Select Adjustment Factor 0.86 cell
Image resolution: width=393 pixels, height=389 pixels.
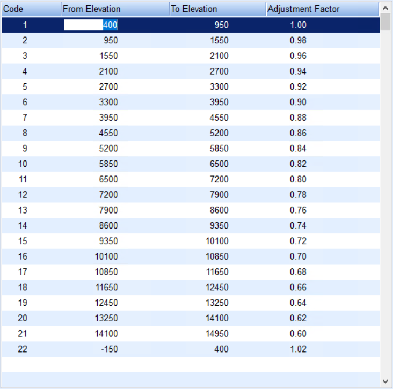pyautogui.click(x=298, y=133)
